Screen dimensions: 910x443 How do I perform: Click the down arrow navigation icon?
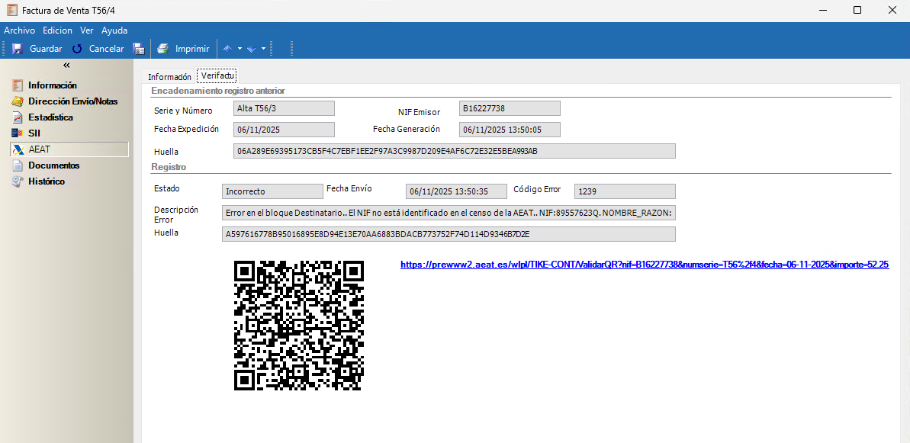(x=251, y=49)
